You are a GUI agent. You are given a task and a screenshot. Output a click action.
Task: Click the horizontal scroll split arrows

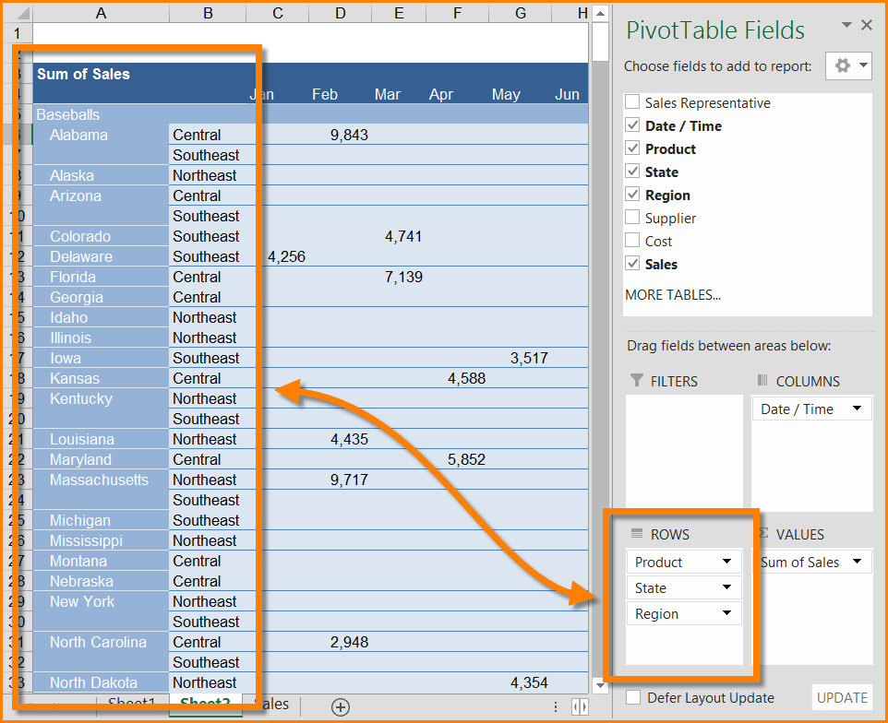pos(580,706)
